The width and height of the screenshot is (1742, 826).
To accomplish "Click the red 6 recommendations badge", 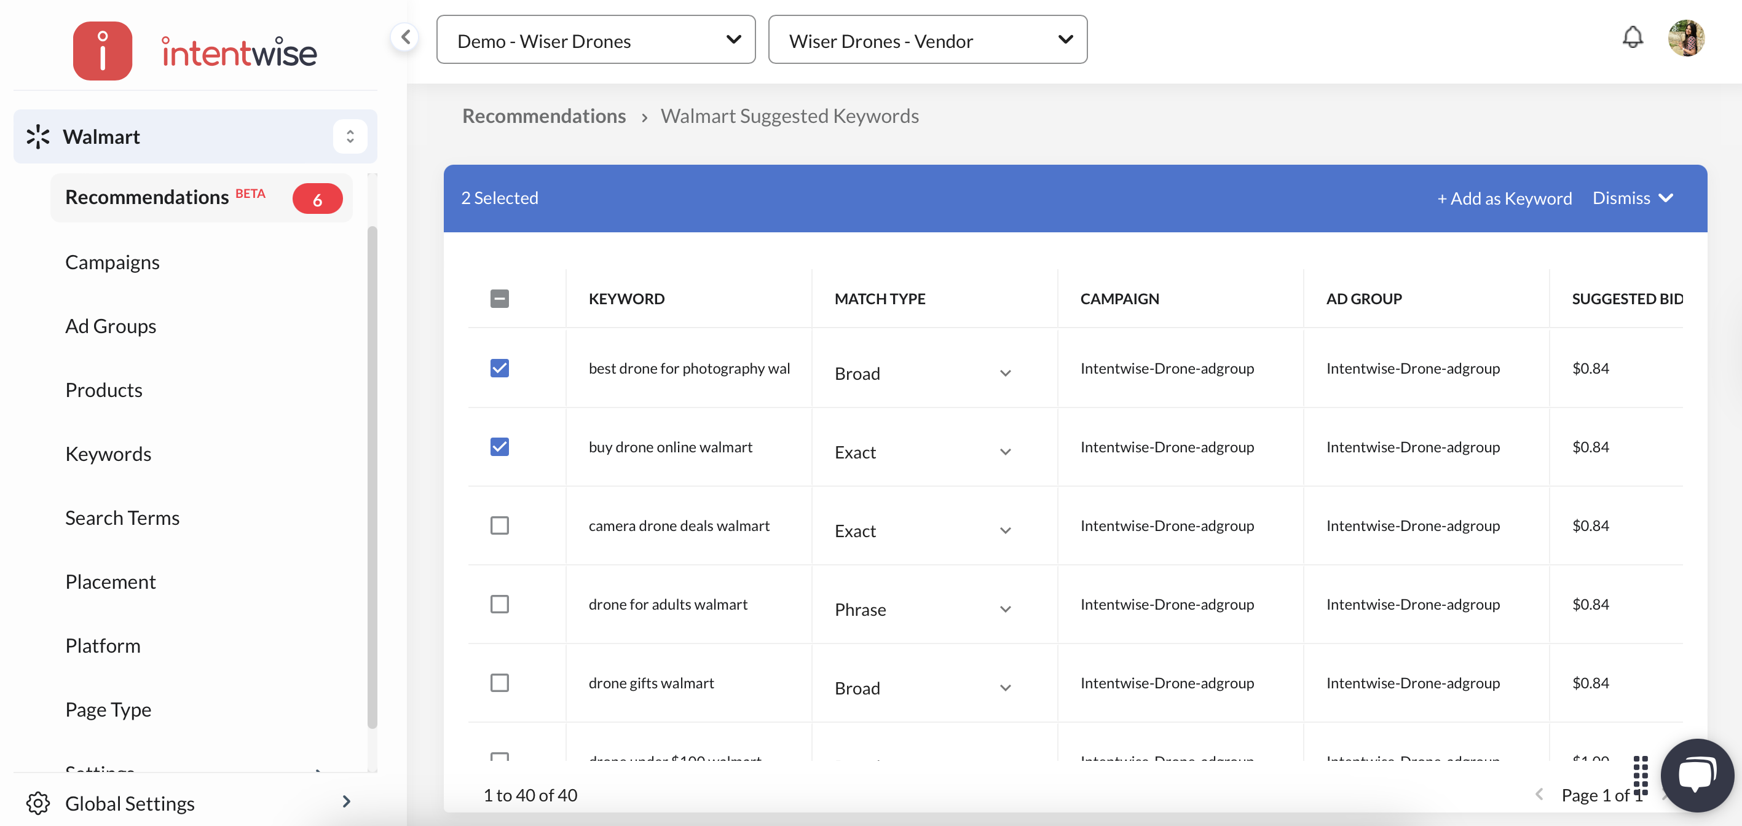I will 317,199.
